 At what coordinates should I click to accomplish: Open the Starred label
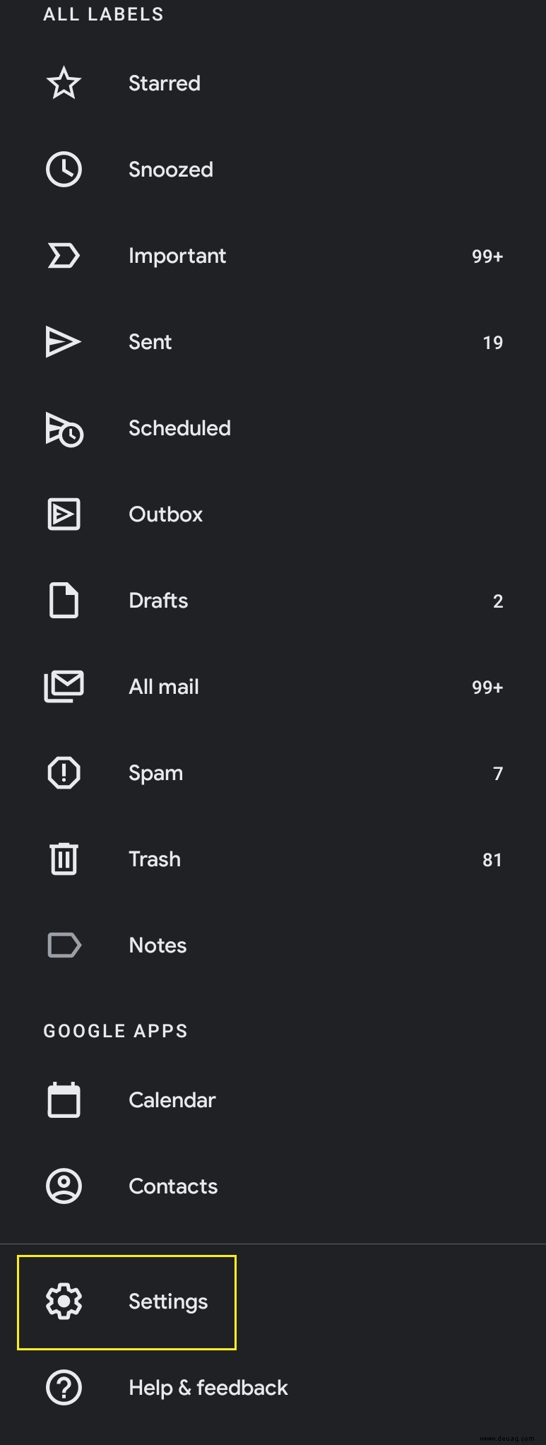[273, 83]
